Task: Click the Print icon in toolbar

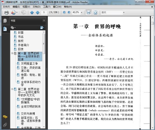Action: click(6, 12)
